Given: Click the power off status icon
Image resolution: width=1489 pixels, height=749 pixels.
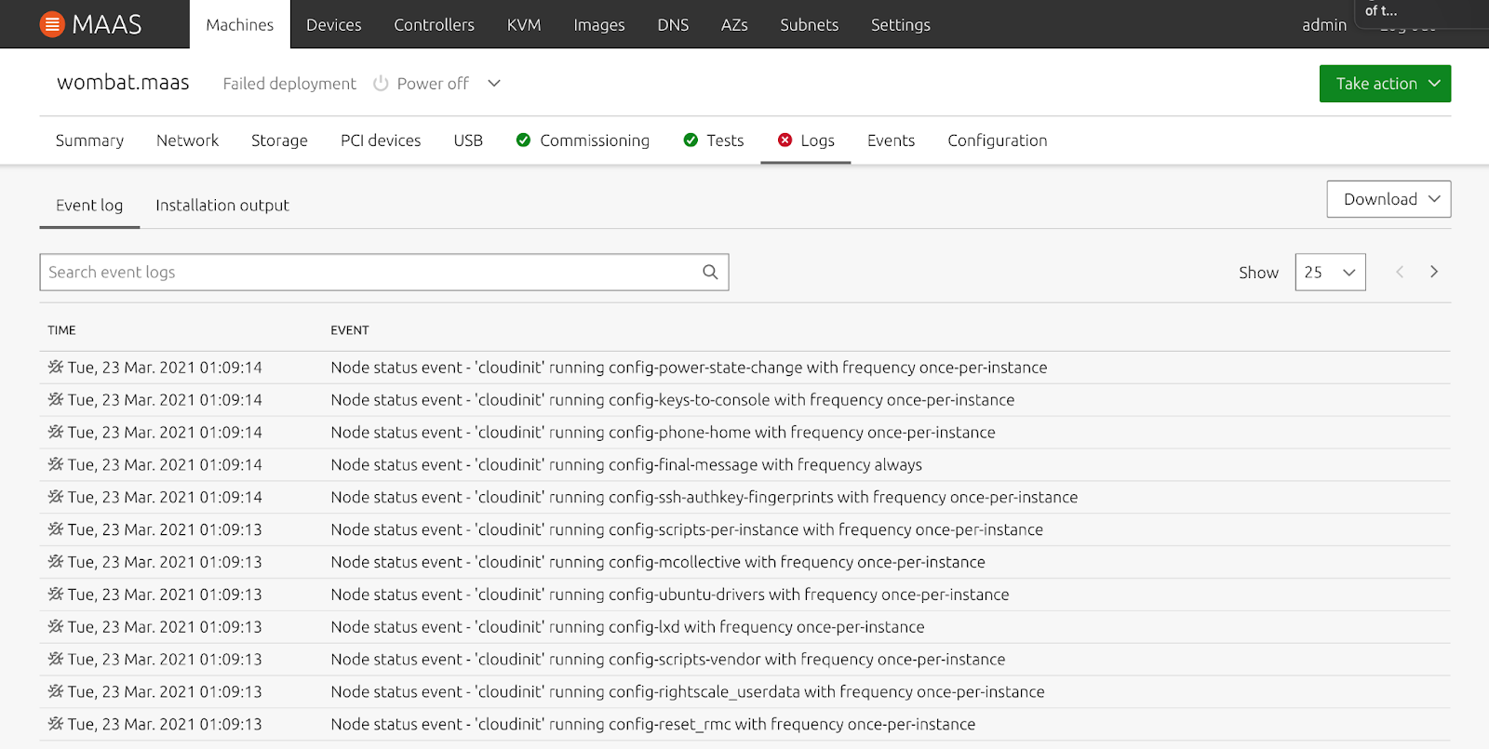Looking at the screenshot, I should pos(381,84).
